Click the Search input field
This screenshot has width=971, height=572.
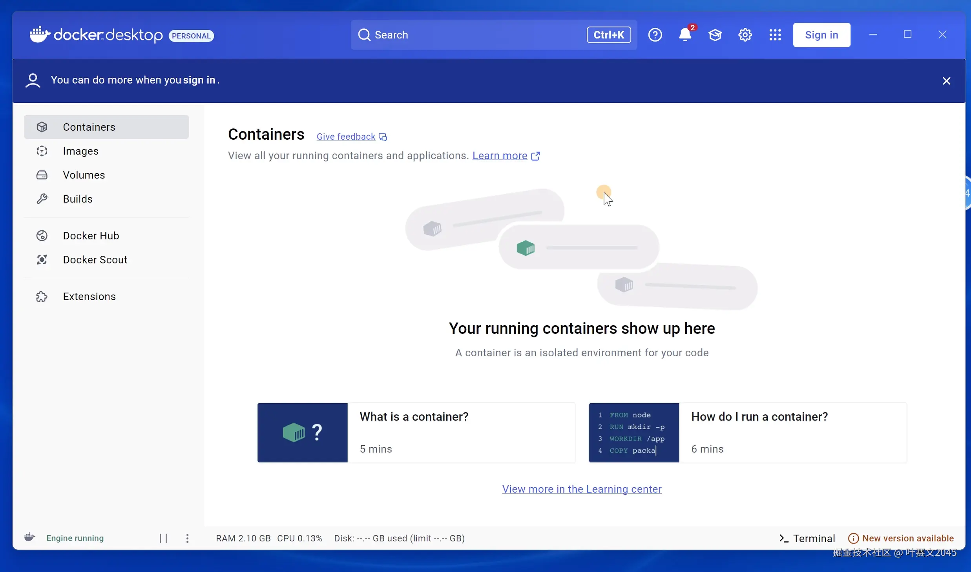coord(471,35)
